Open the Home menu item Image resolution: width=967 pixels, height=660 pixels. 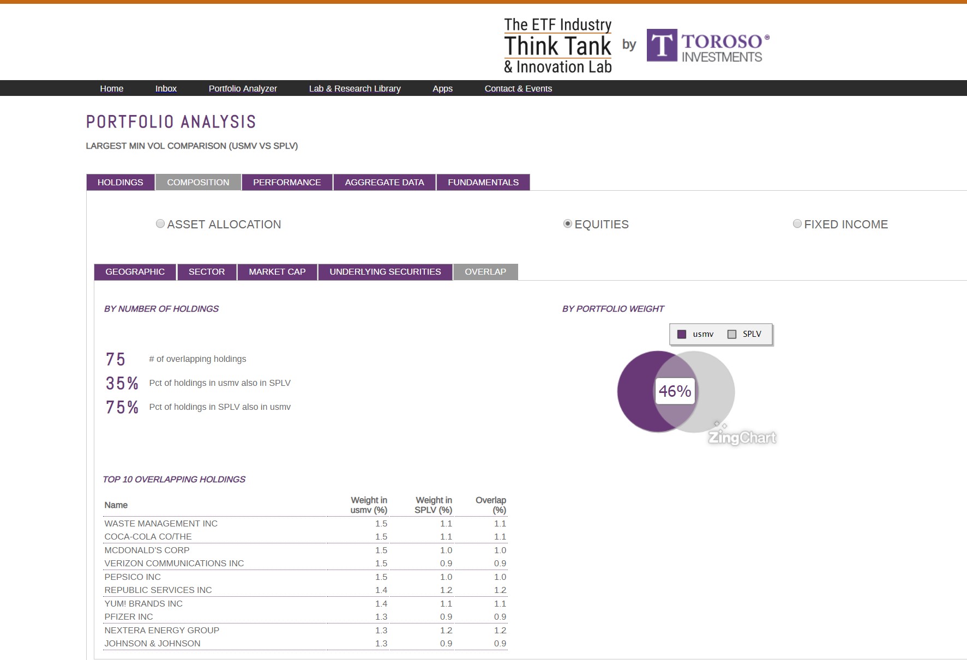click(x=112, y=88)
